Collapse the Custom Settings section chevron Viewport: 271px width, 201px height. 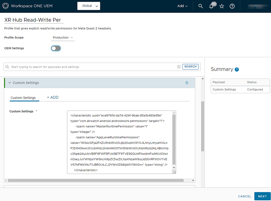9,83
